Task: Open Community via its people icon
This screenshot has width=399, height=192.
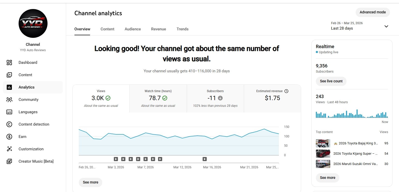Action: pos(9,100)
